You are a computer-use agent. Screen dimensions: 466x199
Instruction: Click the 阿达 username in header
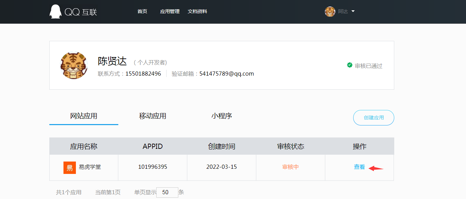click(x=343, y=12)
